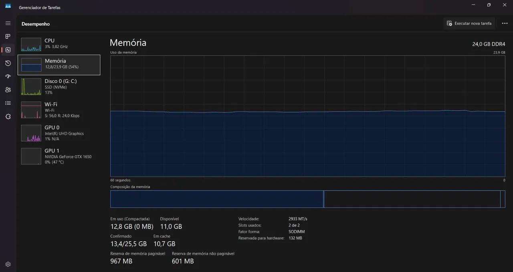This screenshot has width=513, height=272.
Task: Click the GPU 1 mini graph thumbnail
Action: (31, 156)
